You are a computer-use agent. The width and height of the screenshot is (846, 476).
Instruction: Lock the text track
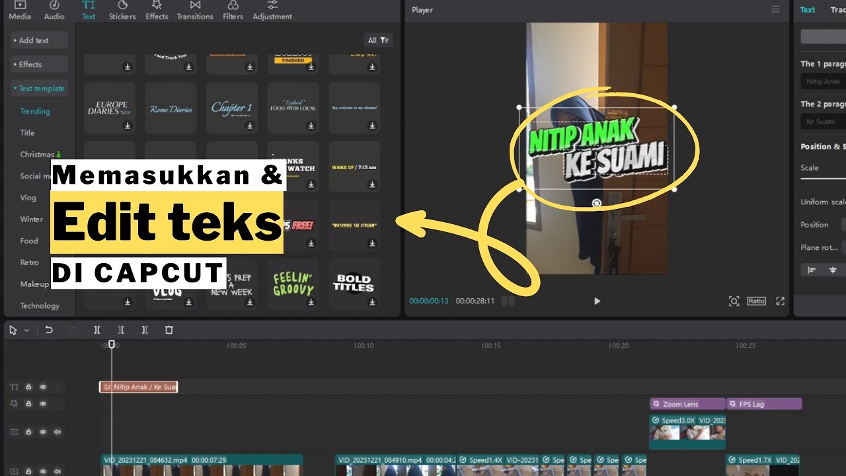(x=29, y=387)
